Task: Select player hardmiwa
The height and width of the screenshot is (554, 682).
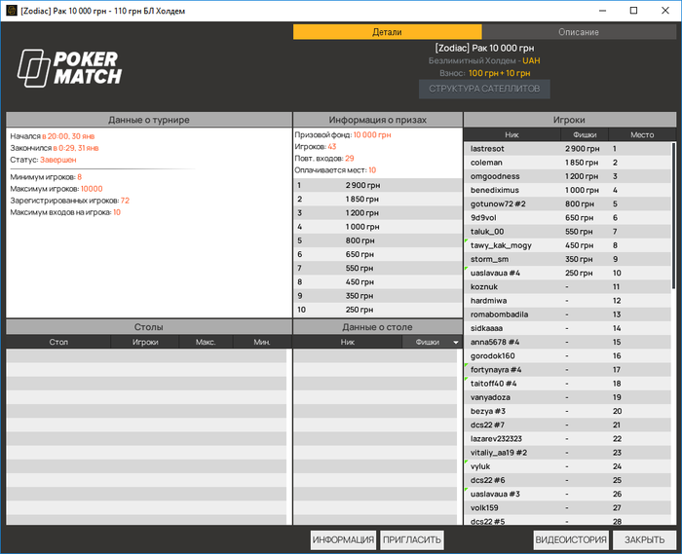Action: 567,301
